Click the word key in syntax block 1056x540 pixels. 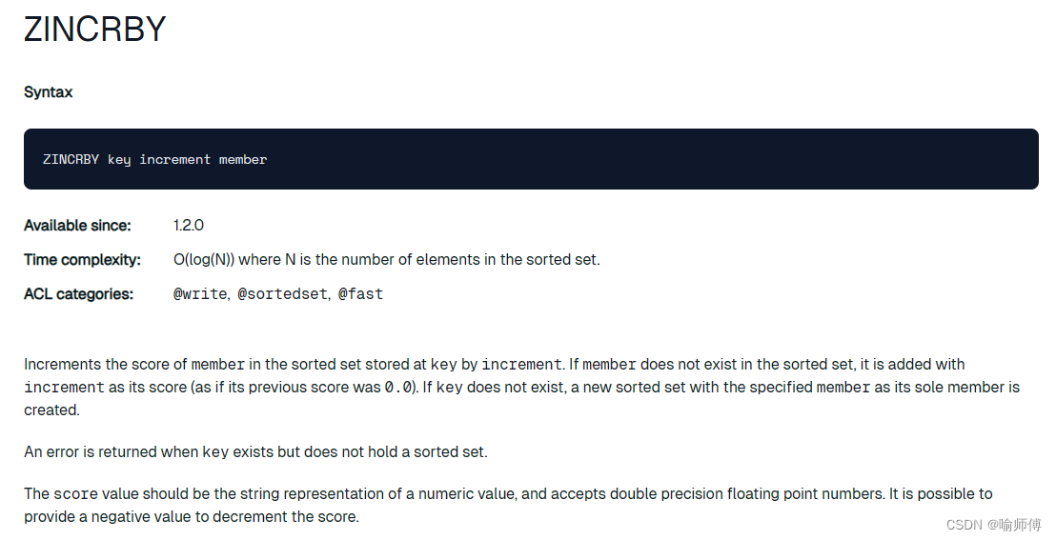pyautogui.click(x=119, y=160)
